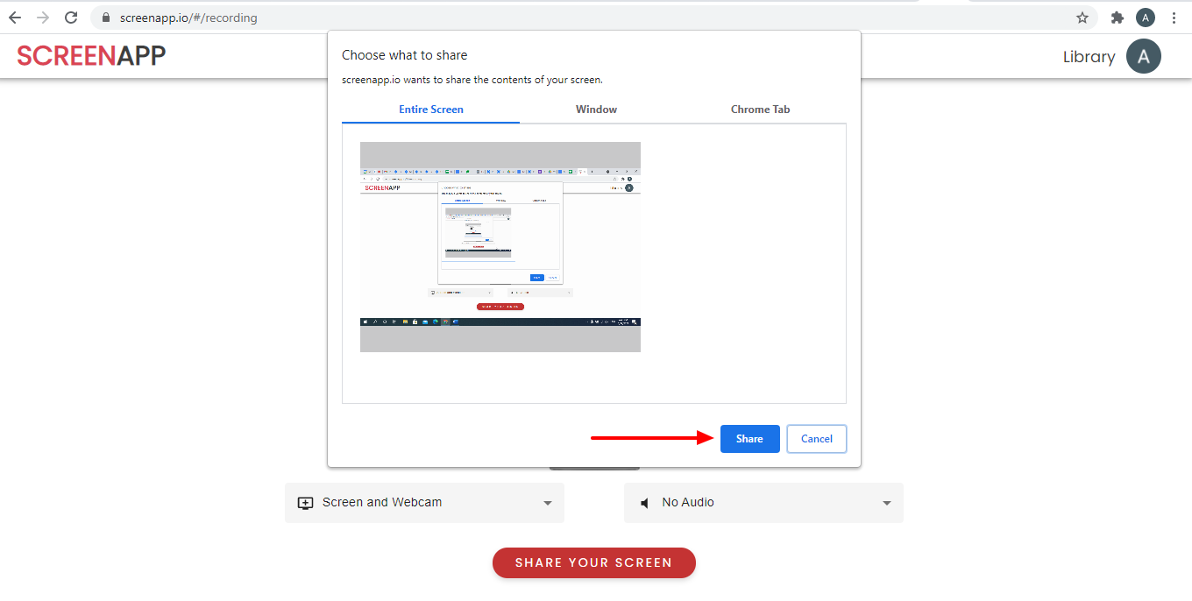The height and width of the screenshot is (601, 1192).
Task: Bookmark this page with the star icon
Action: click(x=1082, y=18)
